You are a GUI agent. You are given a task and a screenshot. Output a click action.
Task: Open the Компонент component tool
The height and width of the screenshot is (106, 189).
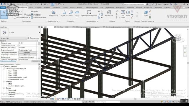[x=109, y=14]
